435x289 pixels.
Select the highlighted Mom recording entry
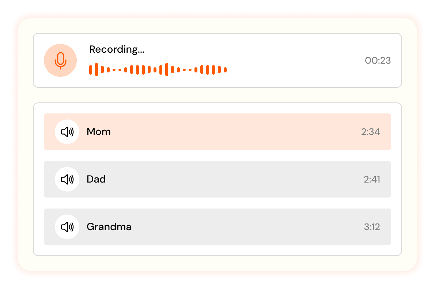(x=217, y=132)
